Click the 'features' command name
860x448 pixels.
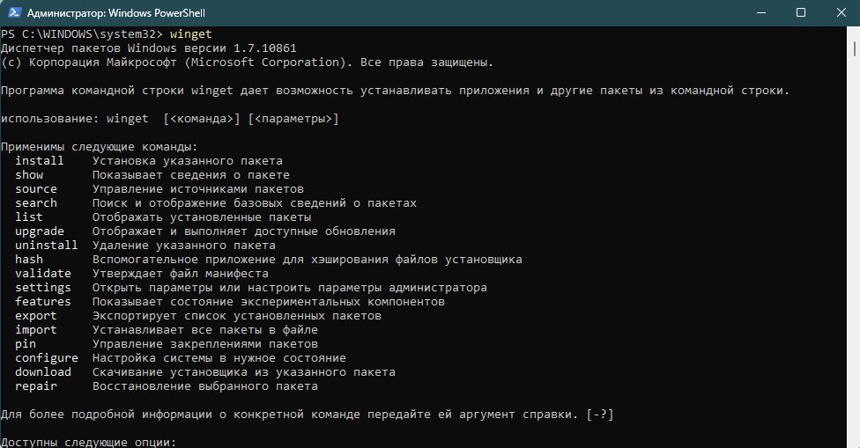pos(43,302)
